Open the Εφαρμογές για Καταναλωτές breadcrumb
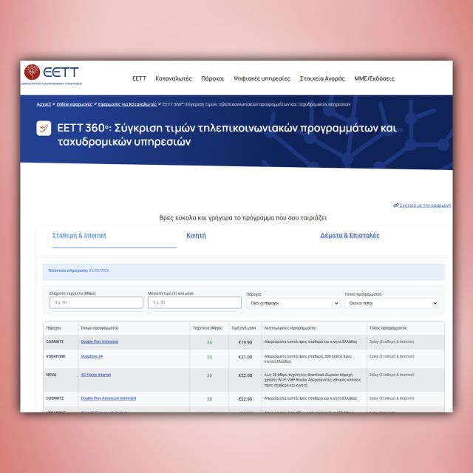The height and width of the screenshot is (473, 473). pyautogui.click(x=127, y=104)
